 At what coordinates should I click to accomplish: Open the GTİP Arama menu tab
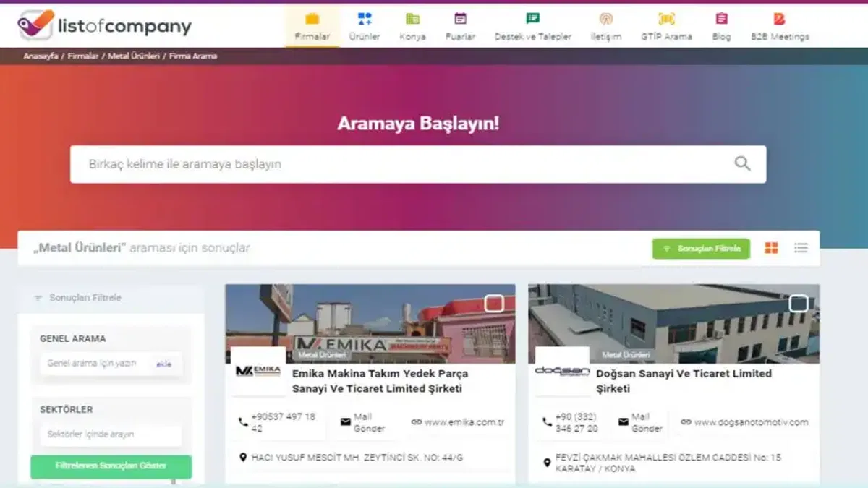[x=666, y=26]
